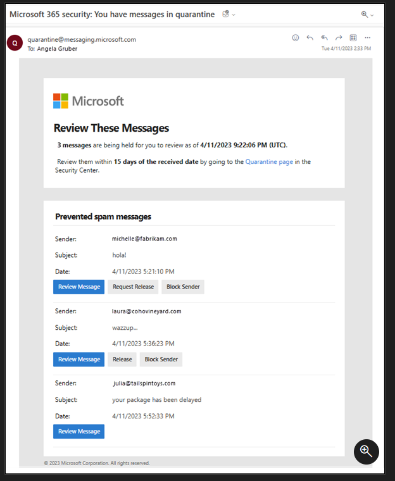Screen dimensions: 395x481
Task: Click Request Release for hola! message
Action: pos(133,287)
